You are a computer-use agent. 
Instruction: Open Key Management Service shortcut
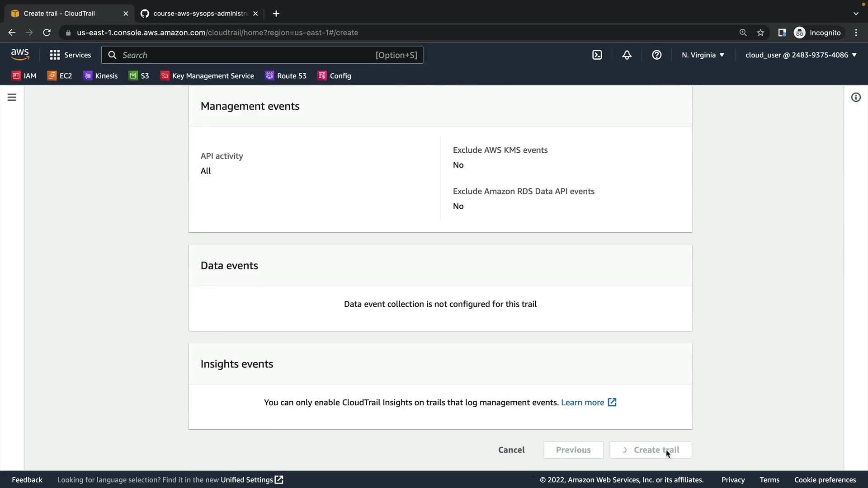coord(207,75)
